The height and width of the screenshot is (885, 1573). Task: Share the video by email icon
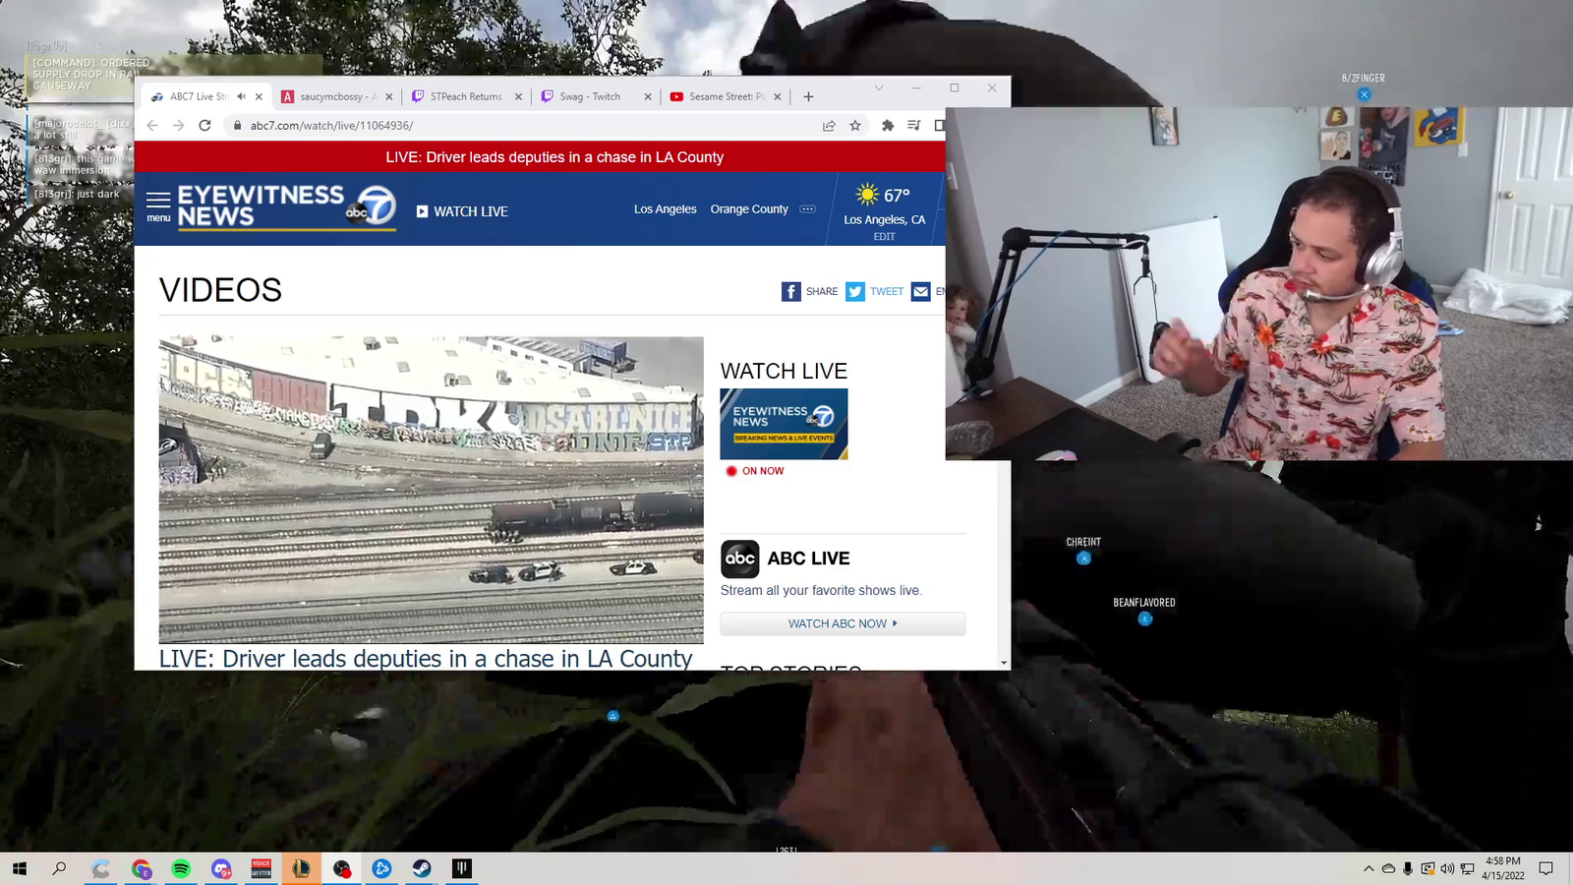pyautogui.click(x=920, y=291)
